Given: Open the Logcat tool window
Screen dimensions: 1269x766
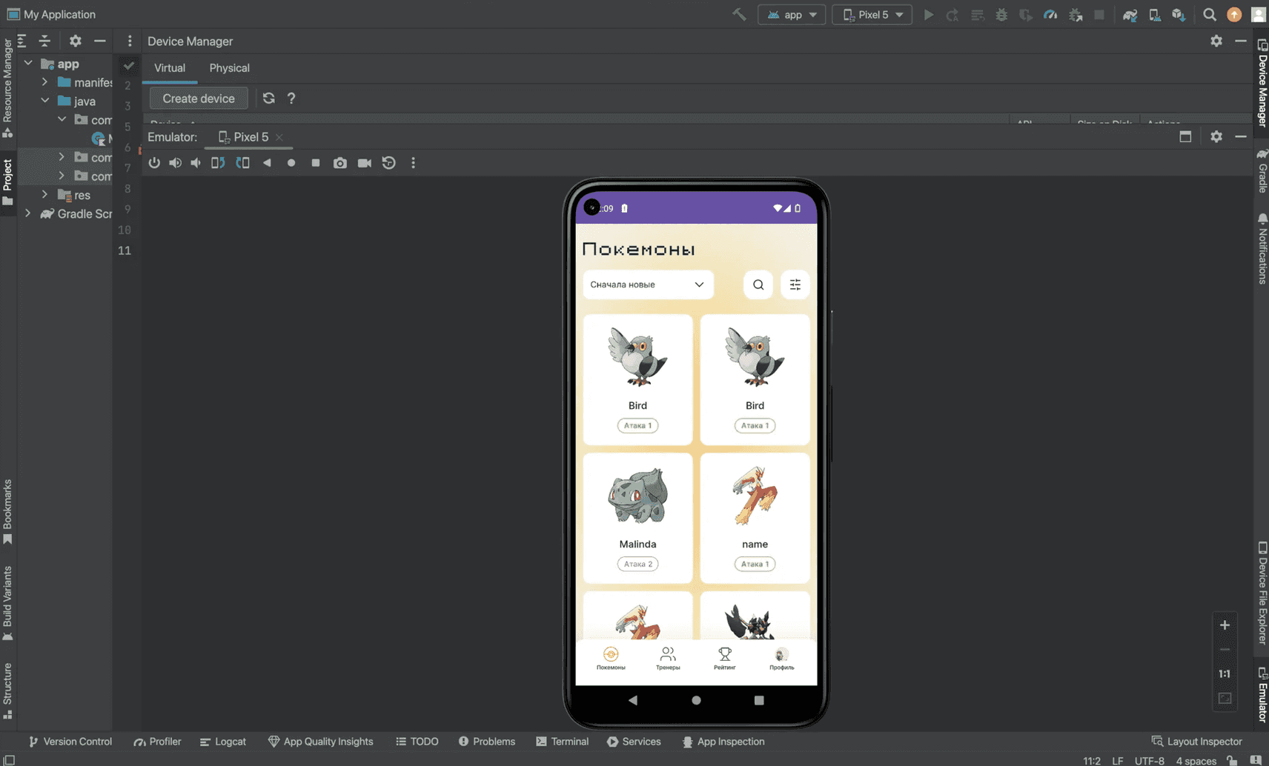Looking at the screenshot, I should (x=223, y=742).
